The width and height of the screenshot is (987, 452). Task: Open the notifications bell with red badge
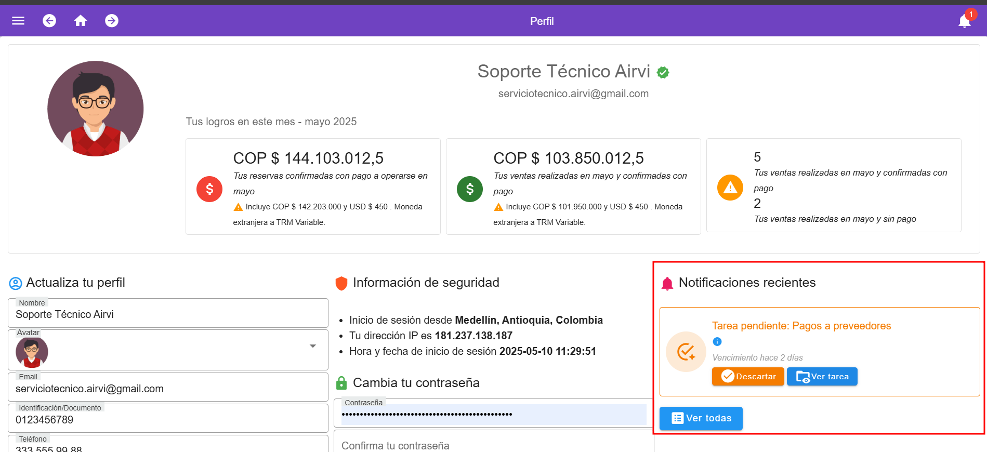(x=965, y=21)
